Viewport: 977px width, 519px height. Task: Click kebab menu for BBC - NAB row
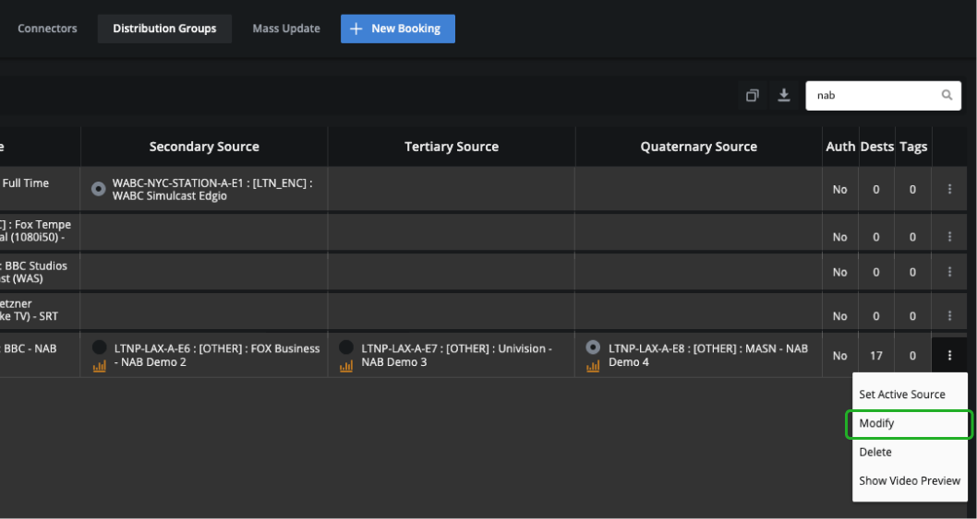click(x=949, y=355)
